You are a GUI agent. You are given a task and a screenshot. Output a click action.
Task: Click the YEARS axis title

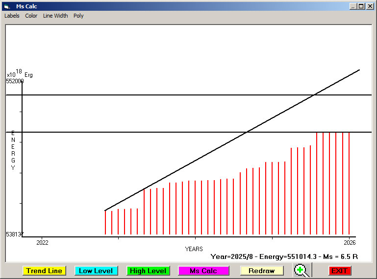point(194,249)
